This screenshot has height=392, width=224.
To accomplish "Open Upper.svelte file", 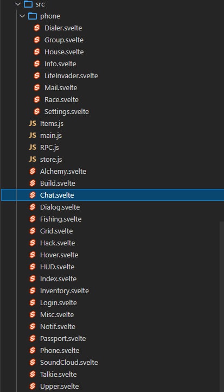I will (x=60, y=386).
